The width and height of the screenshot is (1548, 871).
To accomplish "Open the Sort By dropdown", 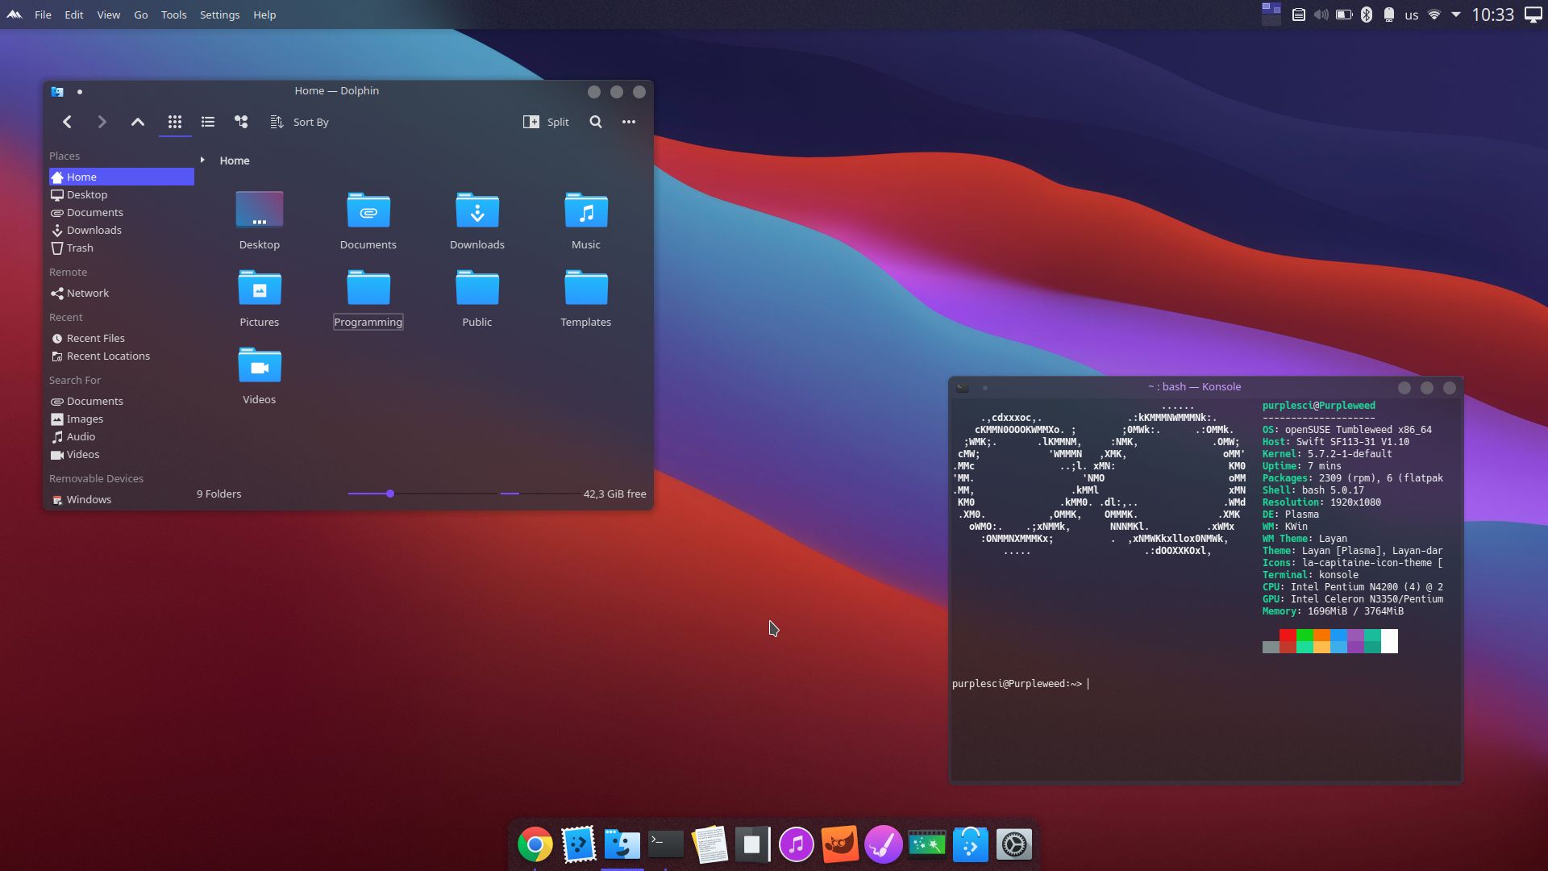I will click(300, 122).
